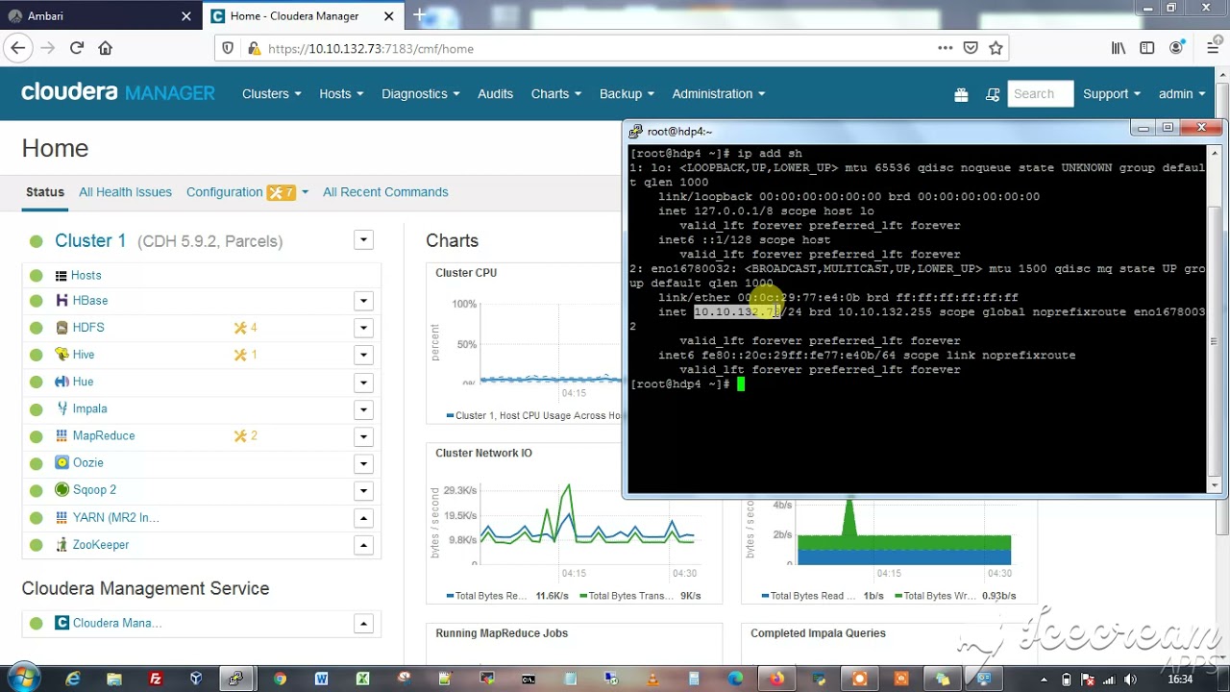Switch to All Health Issues tab

tap(125, 192)
